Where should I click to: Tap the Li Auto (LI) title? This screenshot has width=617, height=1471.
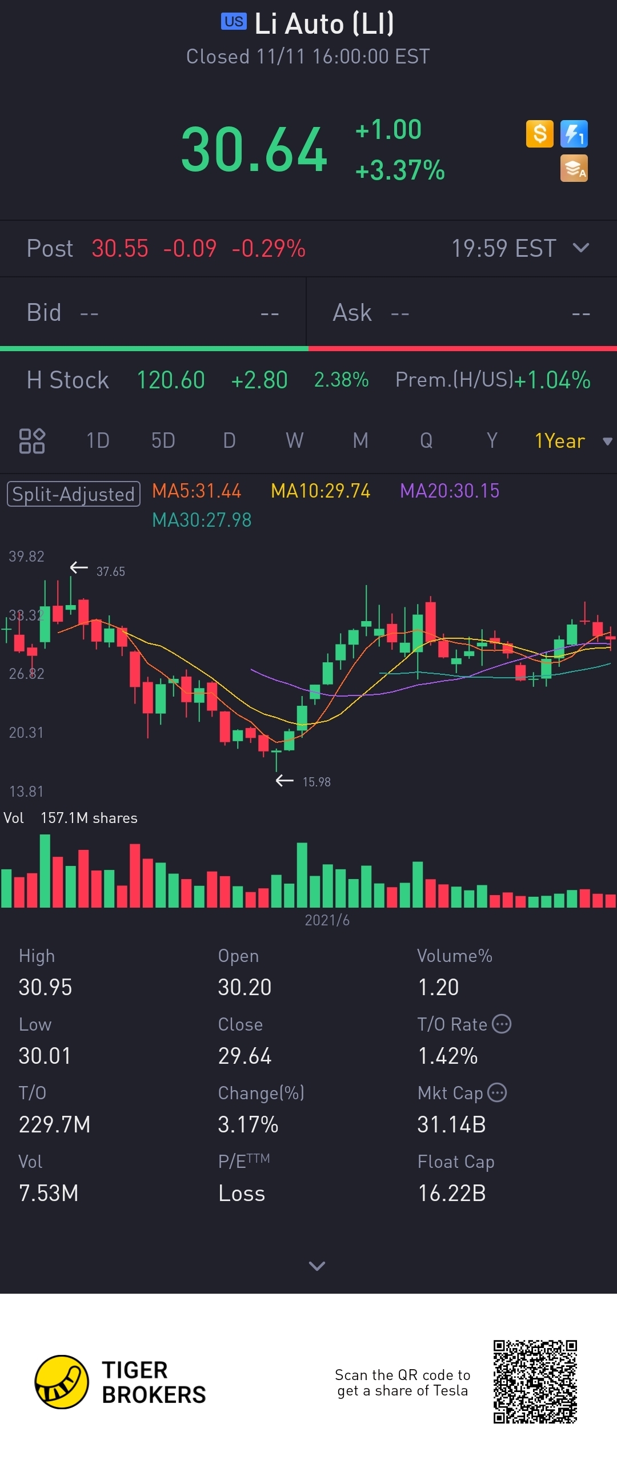pos(324,23)
